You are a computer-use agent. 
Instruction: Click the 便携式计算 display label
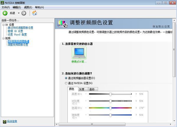[79, 62]
